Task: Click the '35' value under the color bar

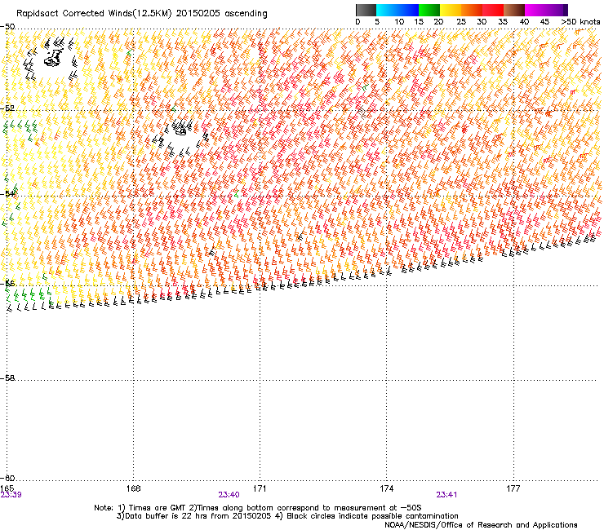Action: point(503,22)
